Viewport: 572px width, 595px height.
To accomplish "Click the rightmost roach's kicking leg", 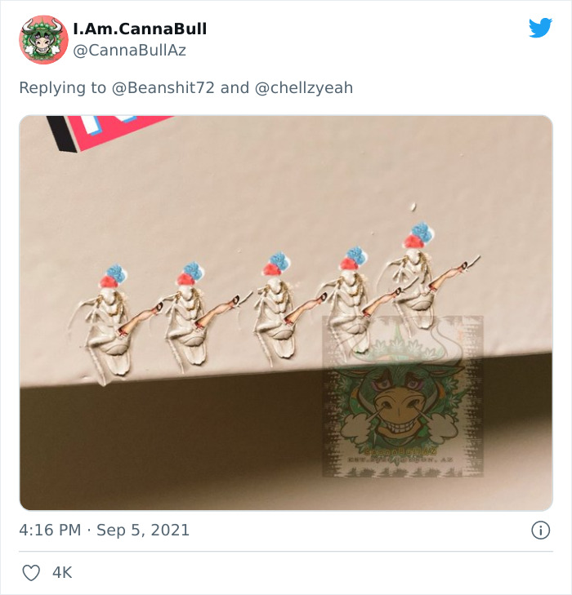I will point(454,274).
